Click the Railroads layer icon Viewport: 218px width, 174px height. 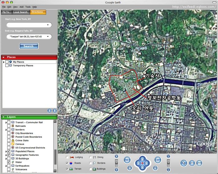[13, 126]
